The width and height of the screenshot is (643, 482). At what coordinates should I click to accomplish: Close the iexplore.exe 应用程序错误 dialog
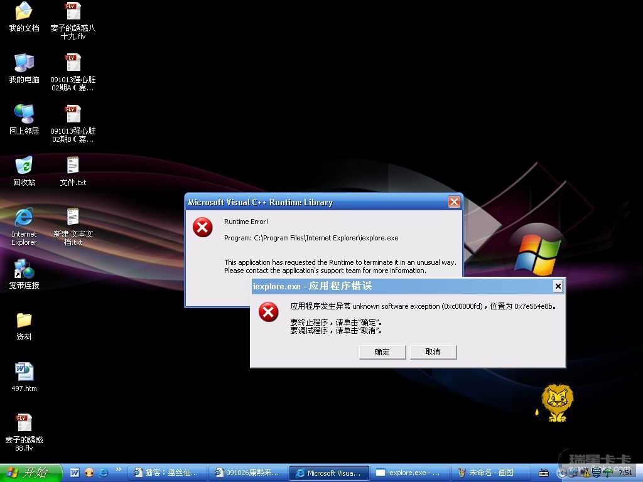coord(558,286)
